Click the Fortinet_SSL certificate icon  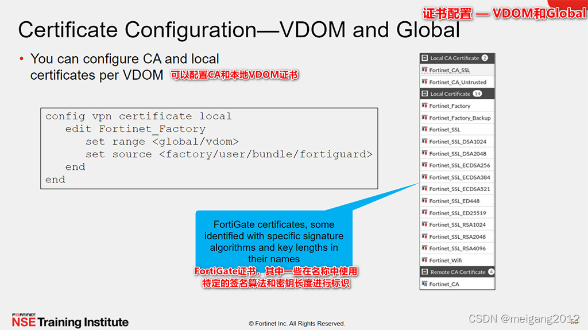(x=424, y=129)
